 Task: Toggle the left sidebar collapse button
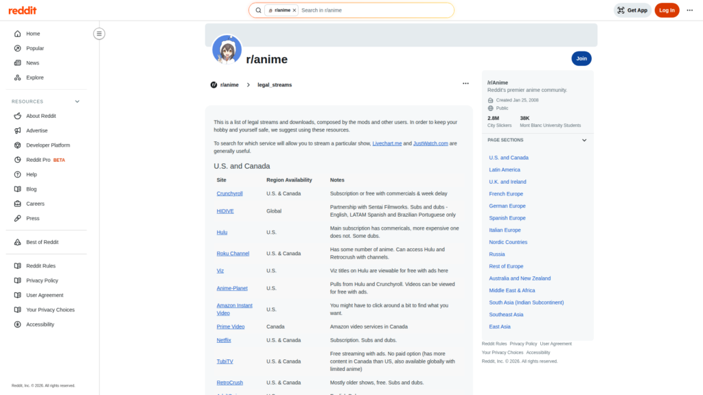click(x=100, y=34)
